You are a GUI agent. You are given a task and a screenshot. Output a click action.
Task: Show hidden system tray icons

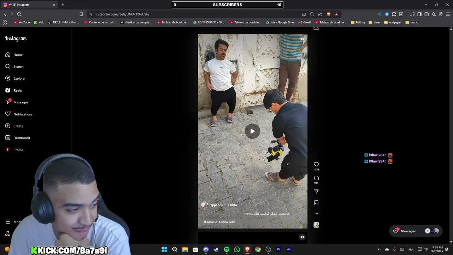(x=379, y=249)
